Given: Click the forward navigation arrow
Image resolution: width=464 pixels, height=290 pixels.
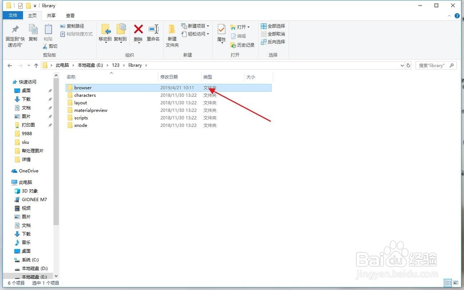Looking at the screenshot, I should coord(20,66).
